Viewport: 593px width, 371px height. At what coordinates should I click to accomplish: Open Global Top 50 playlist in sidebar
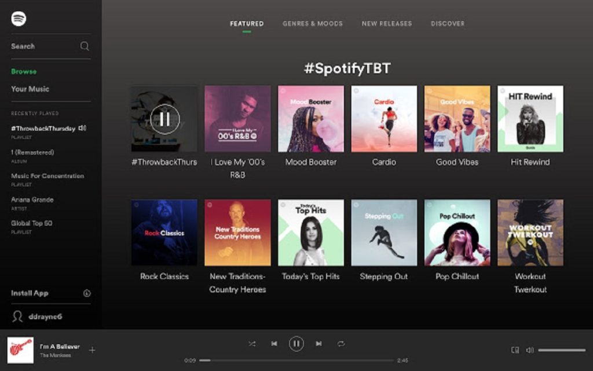point(32,223)
